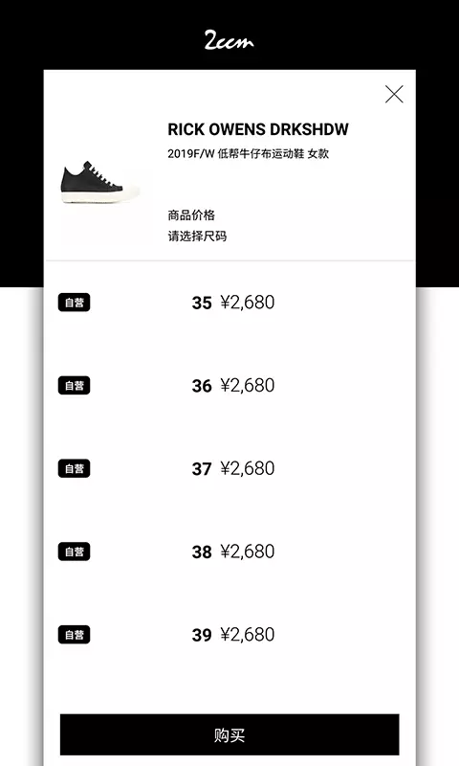Screen dimensions: 459x766
Task: Click the ¥2,680 price of size 39
Action: pos(248,635)
